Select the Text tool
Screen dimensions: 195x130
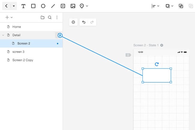point(23,6)
